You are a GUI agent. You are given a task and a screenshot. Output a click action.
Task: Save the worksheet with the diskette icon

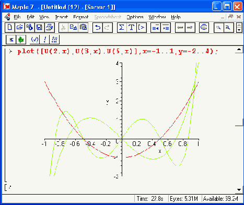pos(40,28)
